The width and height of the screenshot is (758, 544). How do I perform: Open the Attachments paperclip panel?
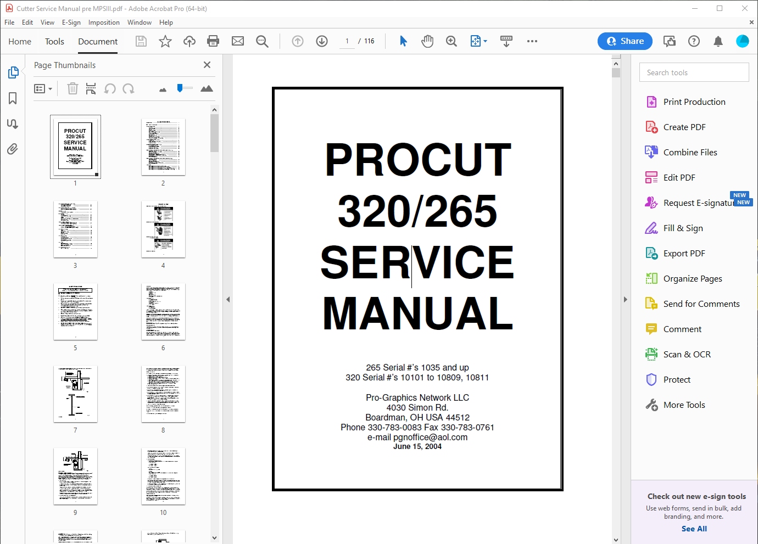(13, 149)
